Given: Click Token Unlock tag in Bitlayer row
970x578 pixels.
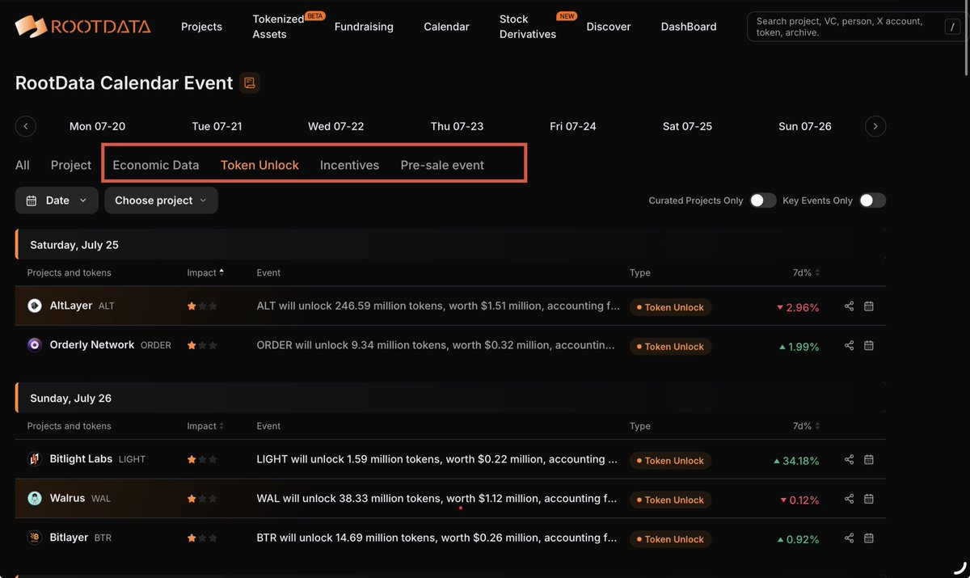Looking at the screenshot, I should coord(670,539).
